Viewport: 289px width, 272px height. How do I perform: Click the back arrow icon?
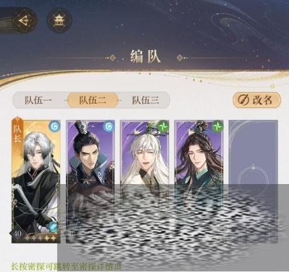24,21
